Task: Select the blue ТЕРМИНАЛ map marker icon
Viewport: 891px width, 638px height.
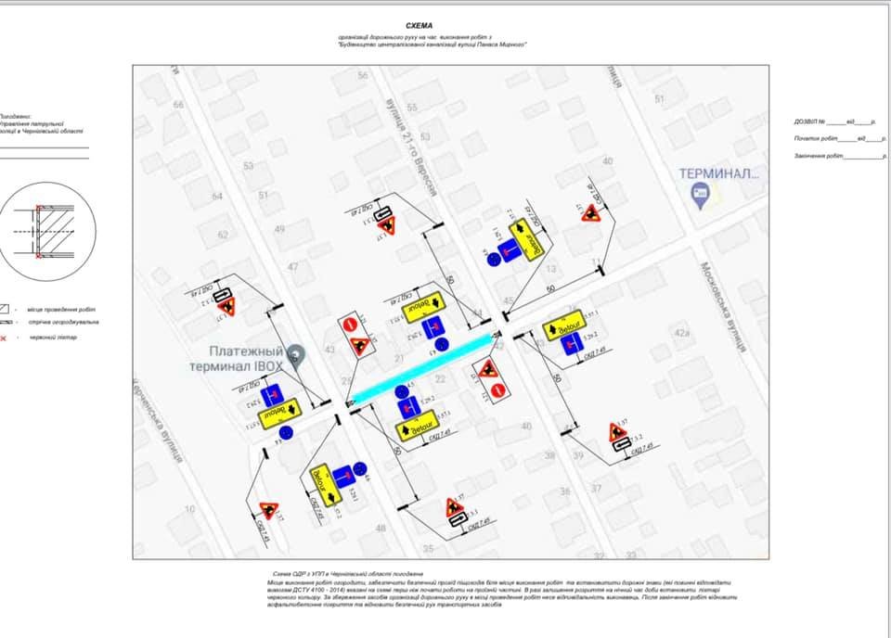Action: pos(703,194)
